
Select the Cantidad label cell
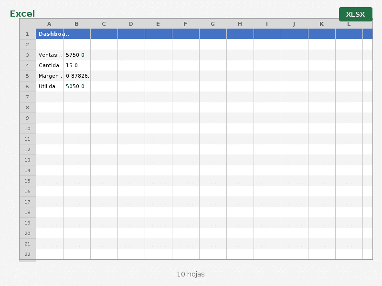50,65
